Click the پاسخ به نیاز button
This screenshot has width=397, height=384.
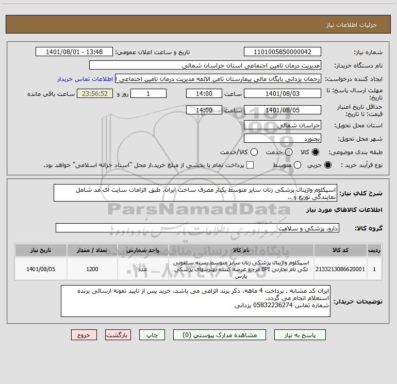coord(300,335)
